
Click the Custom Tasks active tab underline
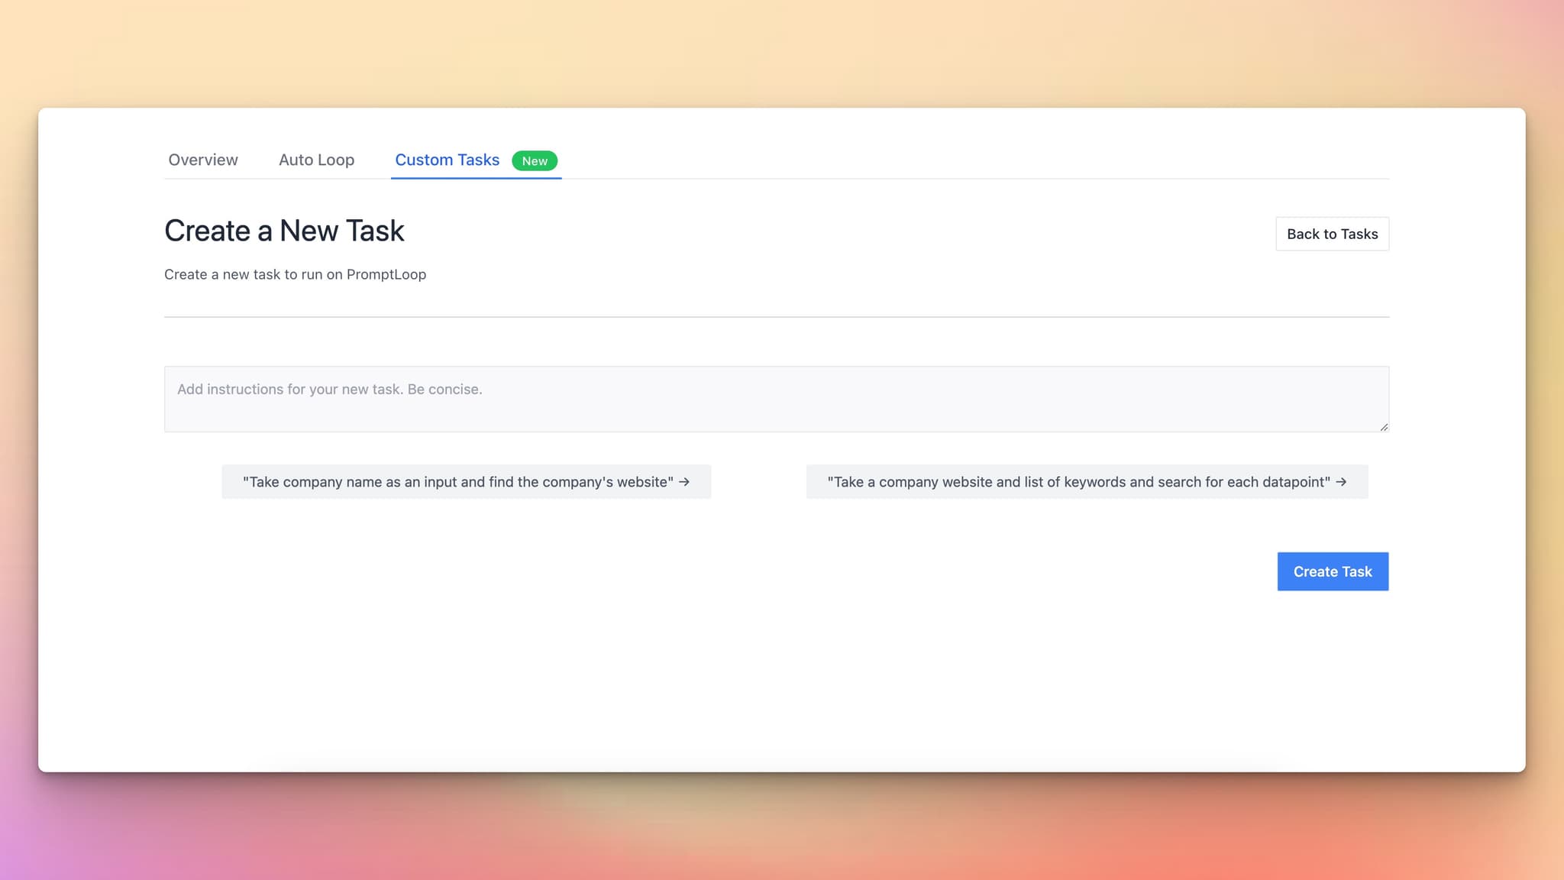tap(476, 178)
